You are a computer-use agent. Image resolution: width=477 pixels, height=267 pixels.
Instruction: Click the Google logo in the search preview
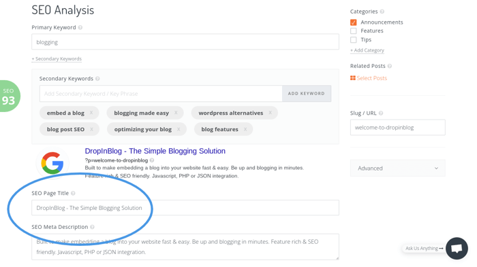pyautogui.click(x=52, y=163)
